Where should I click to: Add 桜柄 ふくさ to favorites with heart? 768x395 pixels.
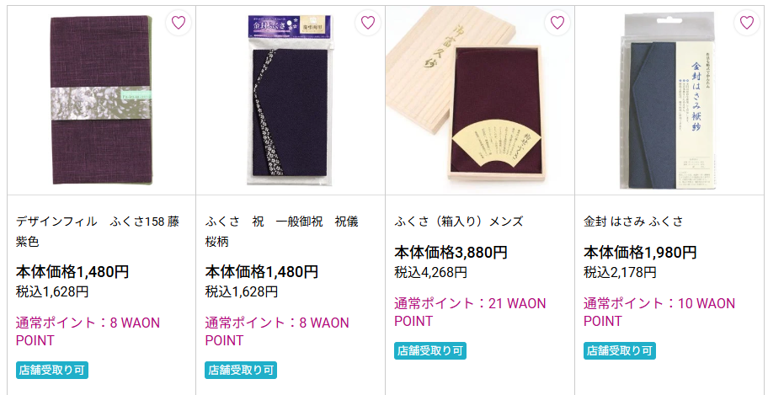click(368, 23)
